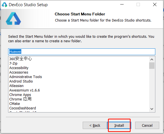This screenshot has height=134, width=164.
Task: Go back with the Back button
Action: [95, 125]
